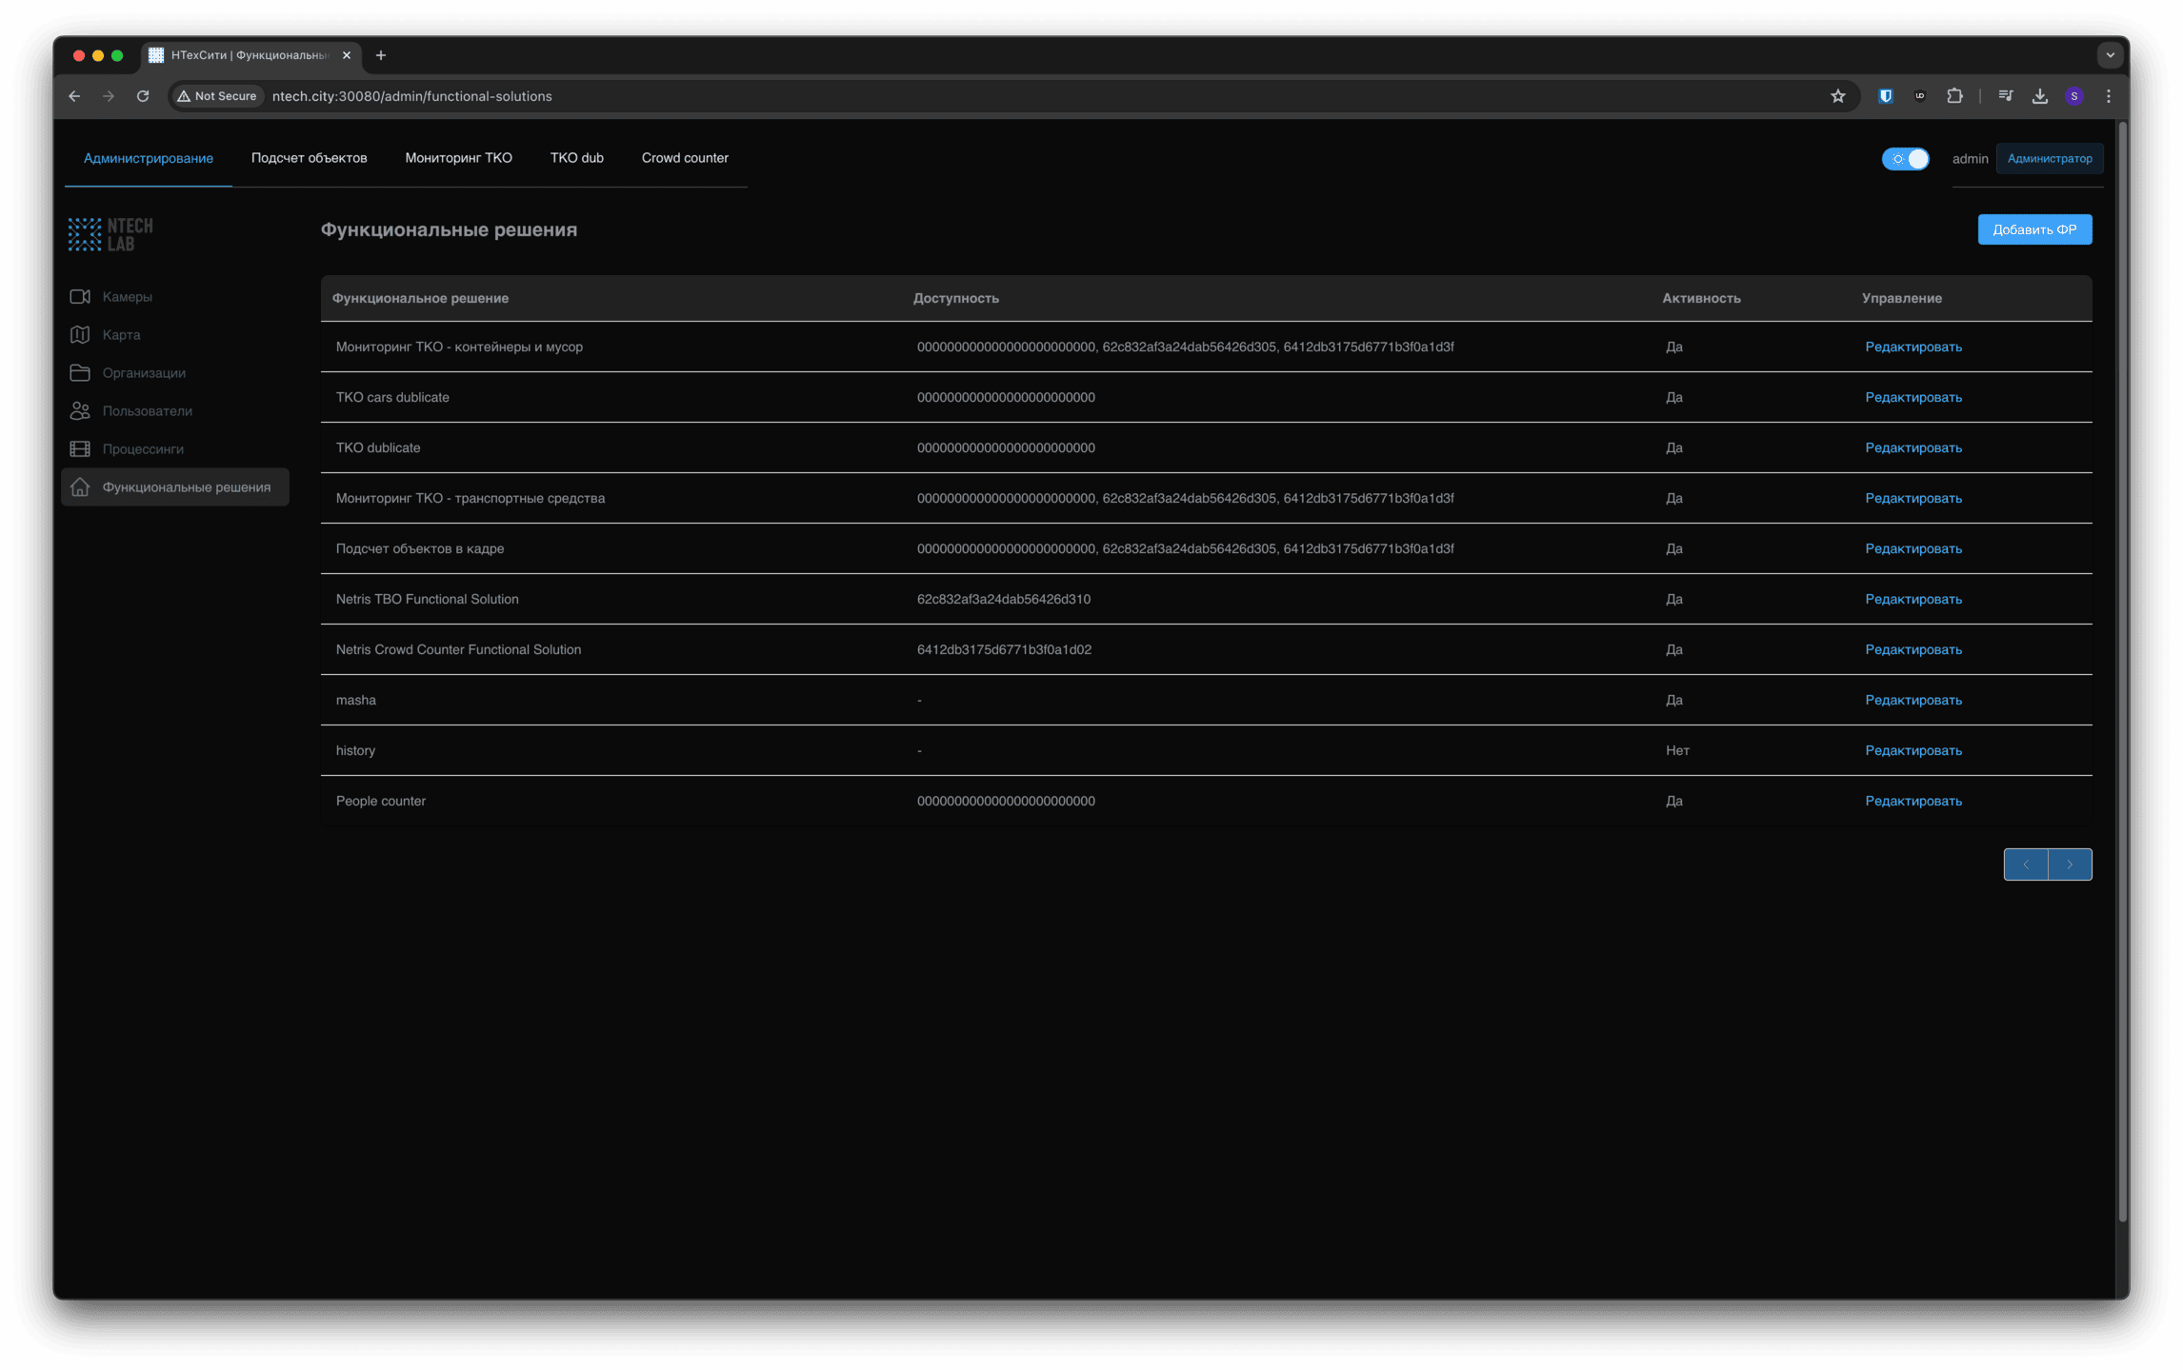The width and height of the screenshot is (2183, 1370).
Task: Open the browser extensions puzzle icon
Action: tap(1954, 96)
